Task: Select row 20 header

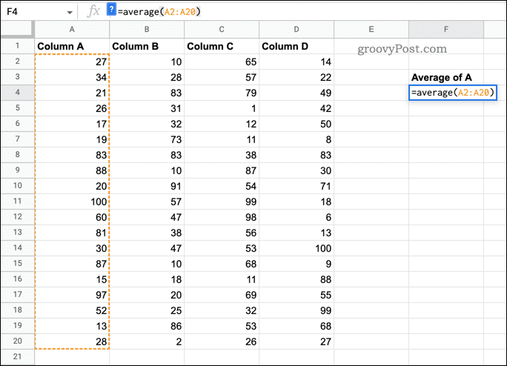Action: click(18, 342)
